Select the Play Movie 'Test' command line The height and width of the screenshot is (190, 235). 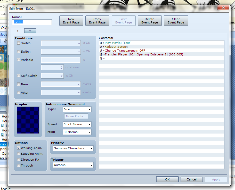pyautogui.click(x=118, y=43)
